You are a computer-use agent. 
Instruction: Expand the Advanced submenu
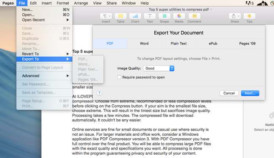pyautogui.click(x=44, y=76)
